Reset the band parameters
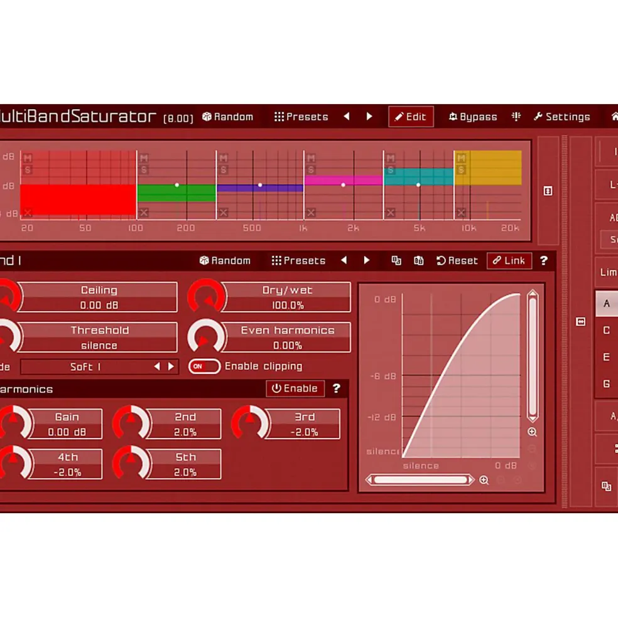The image size is (618, 618). pos(457,260)
